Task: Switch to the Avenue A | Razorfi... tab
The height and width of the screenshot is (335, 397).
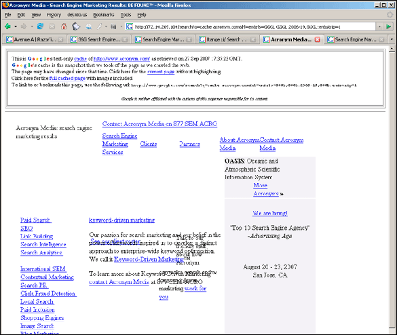Action: (35, 39)
